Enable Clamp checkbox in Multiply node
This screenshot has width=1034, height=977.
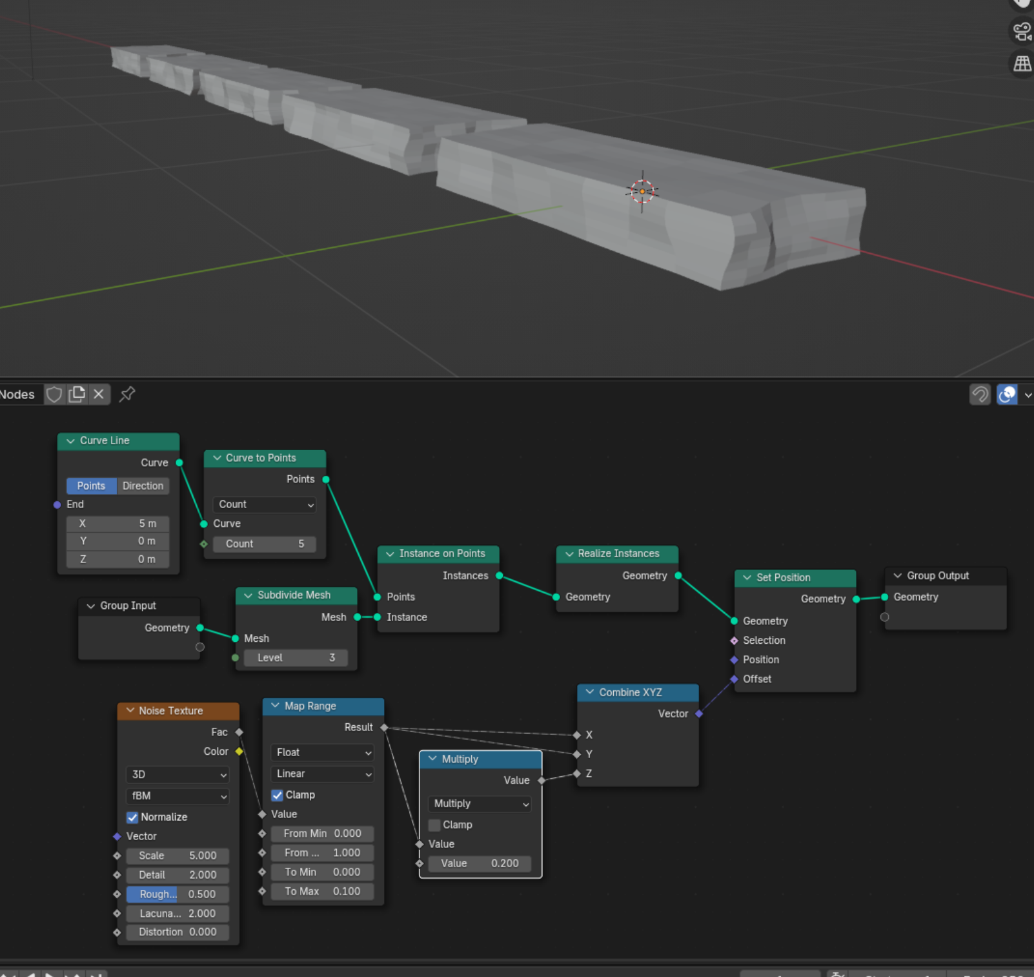click(x=435, y=825)
